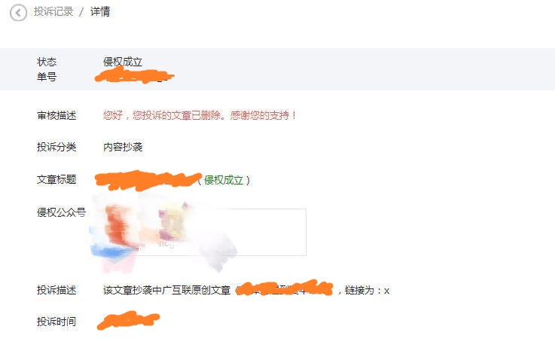Click the green 侵权成立 status tag
The height and width of the screenshot is (363, 555).
pyautogui.click(x=224, y=180)
